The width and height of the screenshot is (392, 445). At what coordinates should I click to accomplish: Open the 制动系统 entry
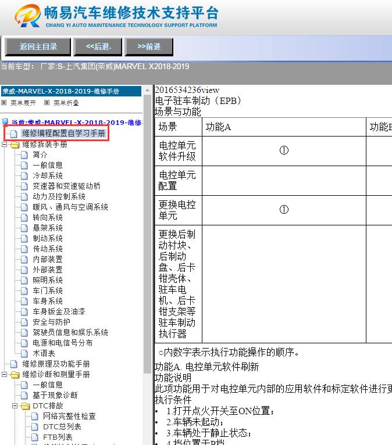click(48, 238)
